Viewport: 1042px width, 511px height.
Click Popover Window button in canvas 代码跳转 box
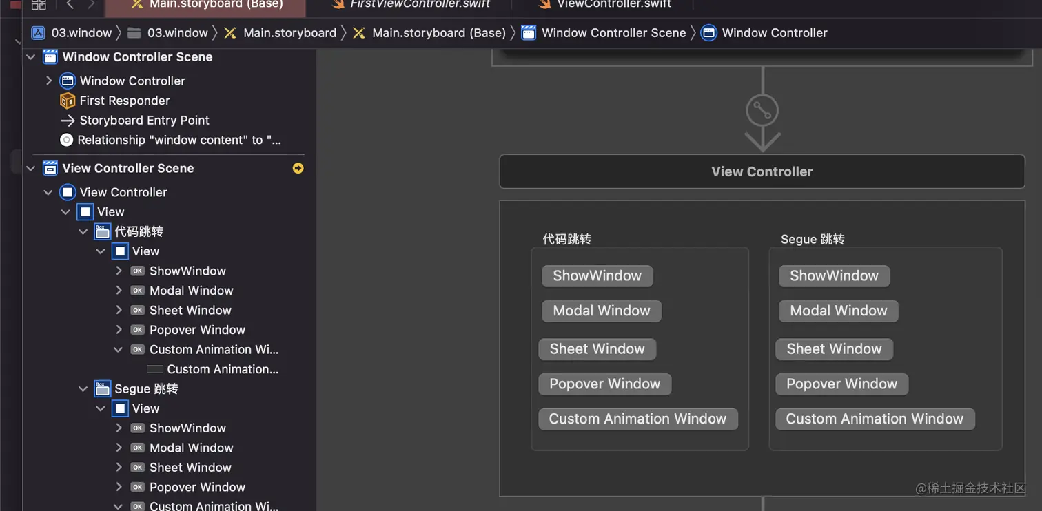pyautogui.click(x=604, y=384)
